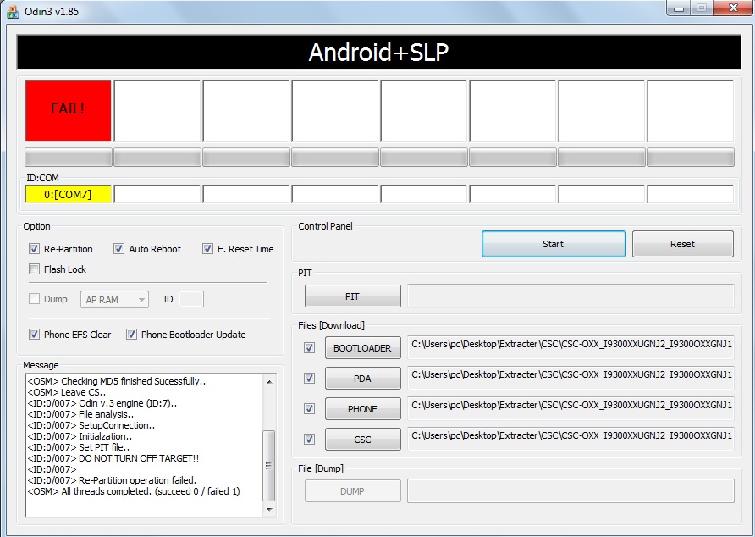Click the Odin3 app icon in title bar

pyautogui.click(x=13, y=12)
